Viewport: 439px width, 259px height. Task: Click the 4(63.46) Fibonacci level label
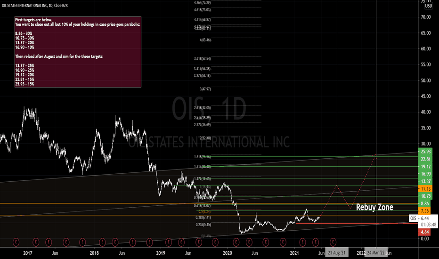(x=205, y=40)
